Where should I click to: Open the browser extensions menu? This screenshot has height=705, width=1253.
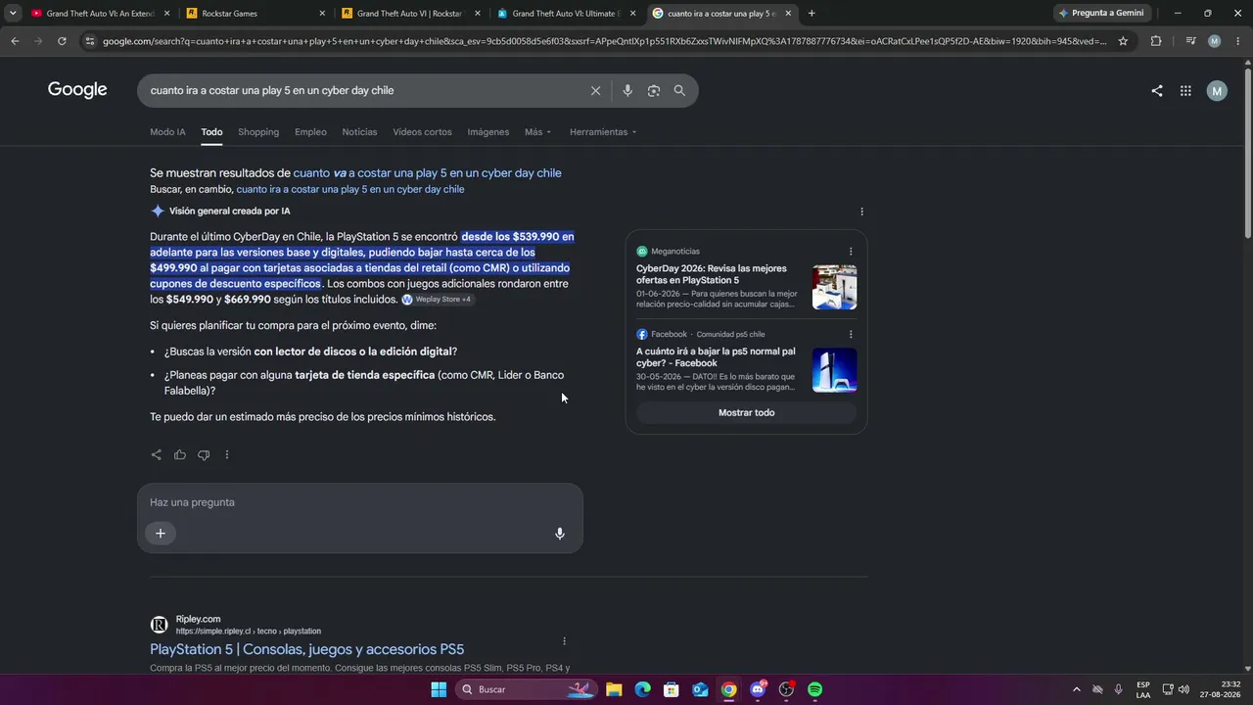point(1156,41)
